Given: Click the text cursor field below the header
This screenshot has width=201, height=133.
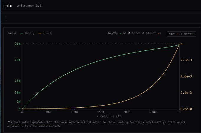Looking at the screenshot, I should (100, 18).
